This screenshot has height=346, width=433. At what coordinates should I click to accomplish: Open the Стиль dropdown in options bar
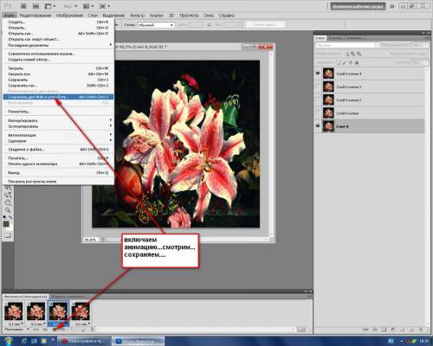coord(156,25)
